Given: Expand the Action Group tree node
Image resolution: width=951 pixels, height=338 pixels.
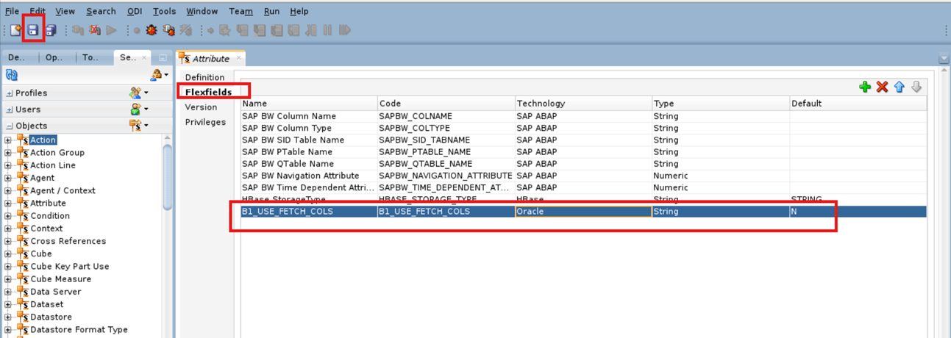Looking at the screenshot, I should tap(8, 153).
